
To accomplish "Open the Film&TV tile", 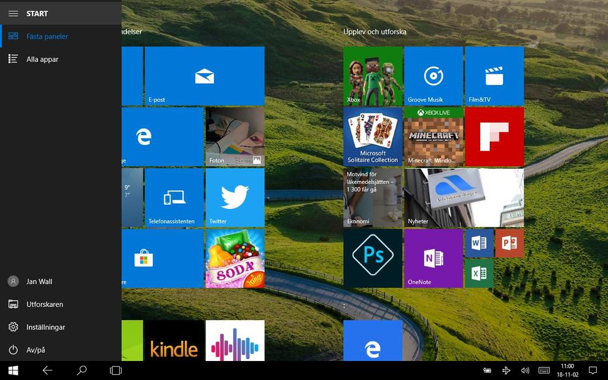I will tap(495, 76).
